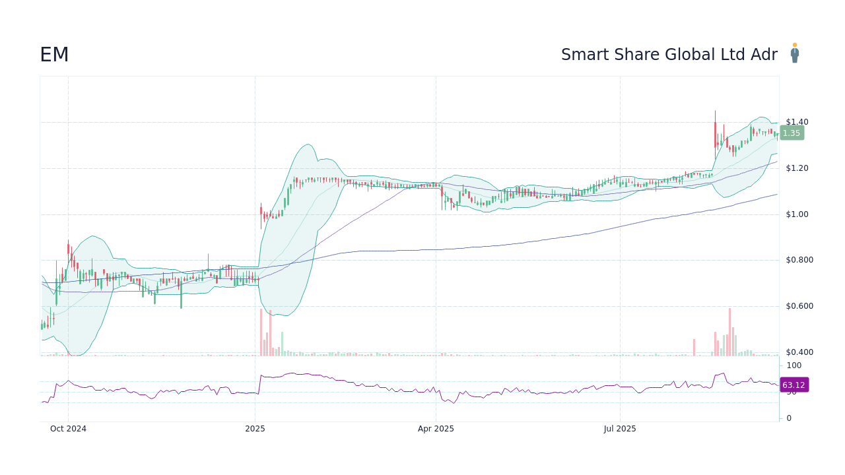Switch to the Apr 2025 axis label
The image size is (845, 475).
pyautogui.click(x=435, y=429)
